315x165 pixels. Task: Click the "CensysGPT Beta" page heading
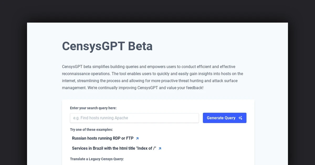[x=107, y=46]
